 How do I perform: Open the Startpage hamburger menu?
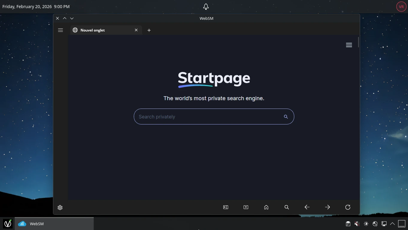pos(349,45)
